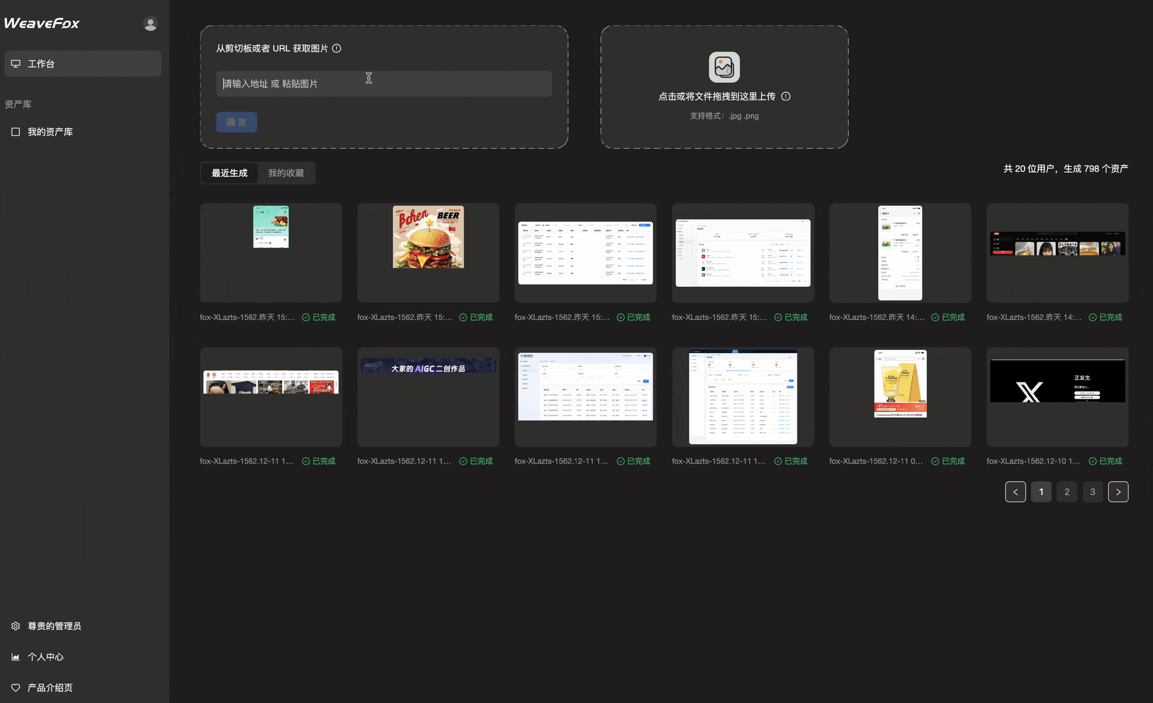Jump to page 2
The image size is (1153, 703).
[1067, 492]
